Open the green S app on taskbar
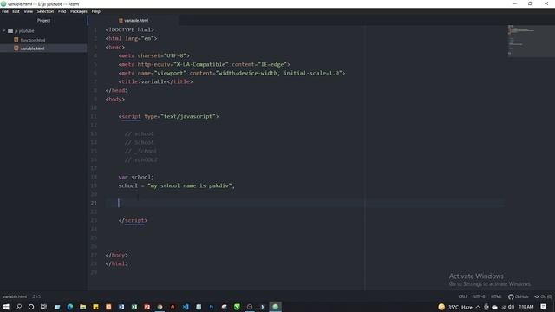Viewport: 555px width, 312px height. [x=237, y=307]
